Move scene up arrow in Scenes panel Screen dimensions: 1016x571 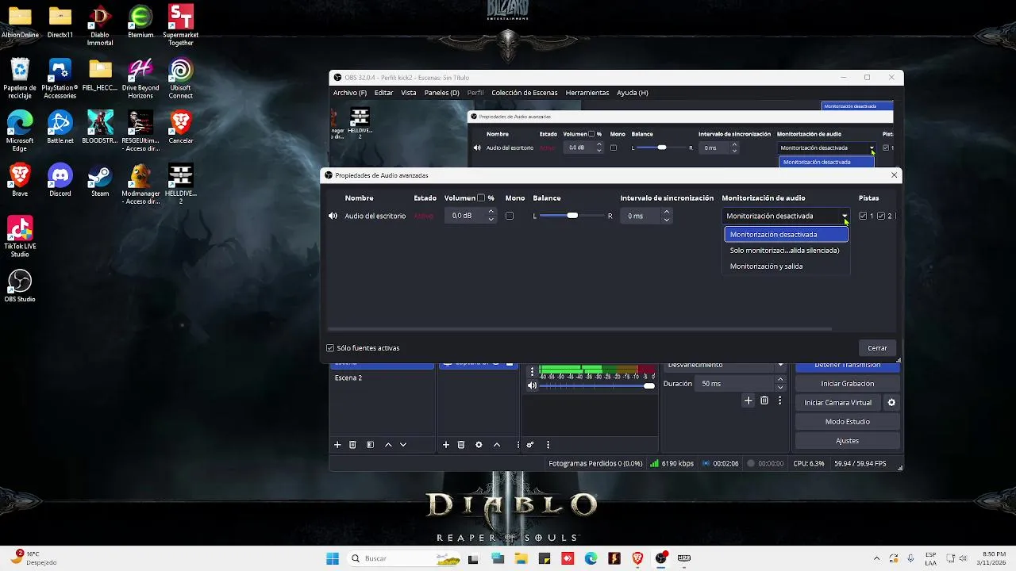pyautogui.click(x=388, y=445)
